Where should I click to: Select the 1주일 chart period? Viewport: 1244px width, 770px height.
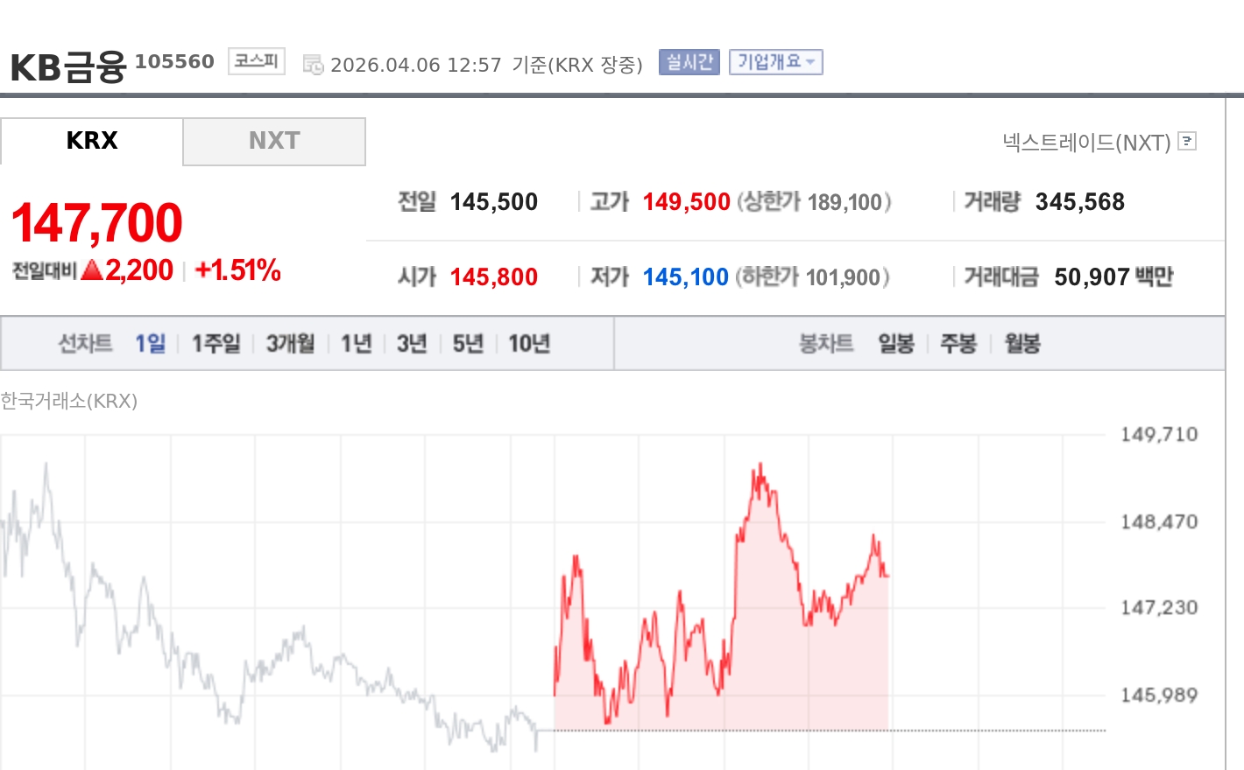215,343
